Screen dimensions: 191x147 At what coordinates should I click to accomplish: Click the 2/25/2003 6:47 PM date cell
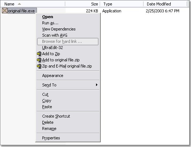coord(162,11)
